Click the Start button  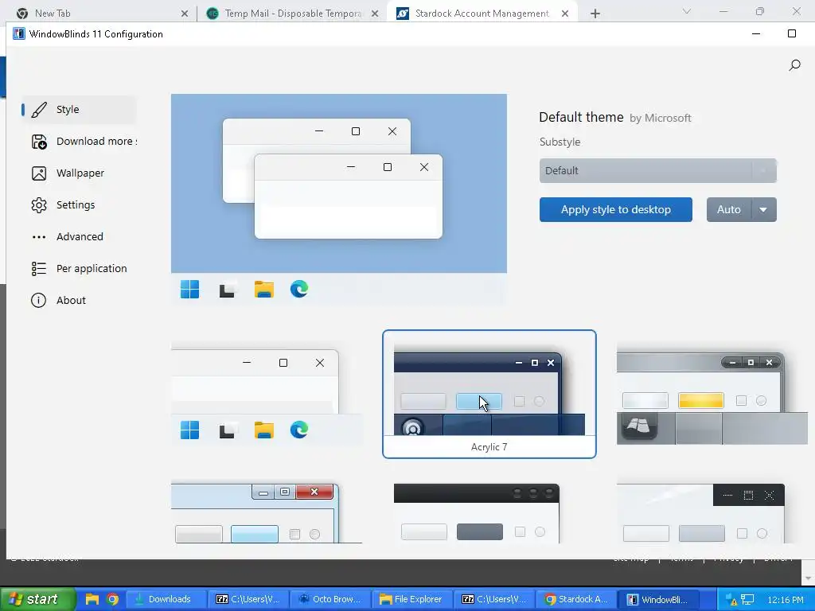point(37,599)
